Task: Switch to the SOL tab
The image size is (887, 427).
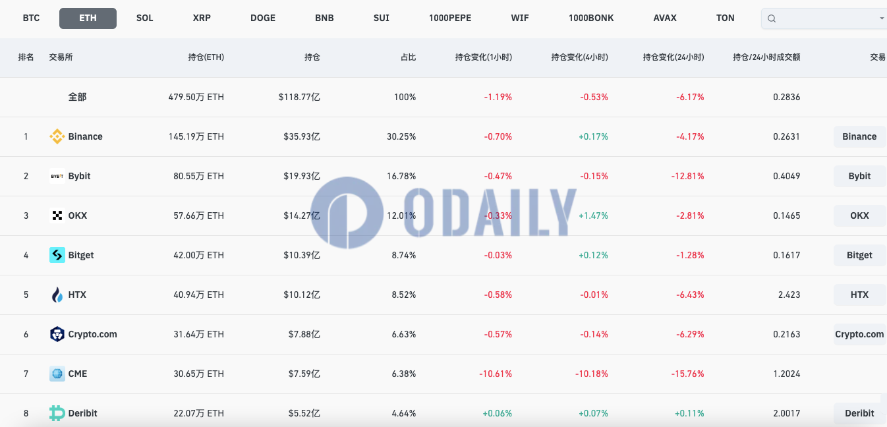Action: point(145,18)
